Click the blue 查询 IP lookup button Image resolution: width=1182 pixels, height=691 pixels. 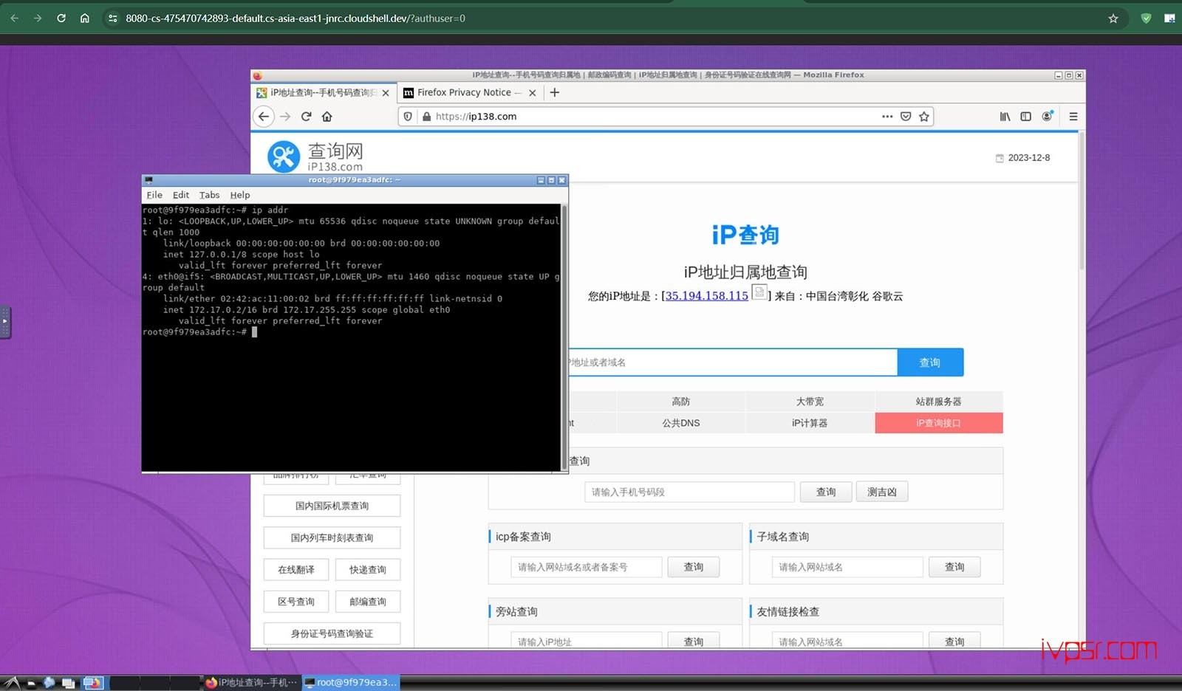[x=930, y=362]
